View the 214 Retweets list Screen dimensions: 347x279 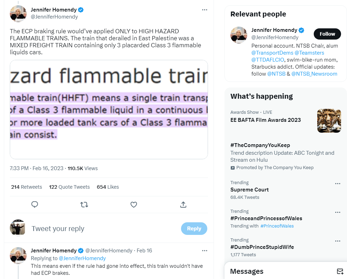coord(27,187)
